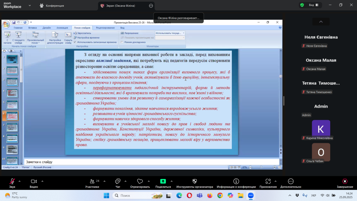Unmute the microphone with the Звук button

(x=12, y=181)
